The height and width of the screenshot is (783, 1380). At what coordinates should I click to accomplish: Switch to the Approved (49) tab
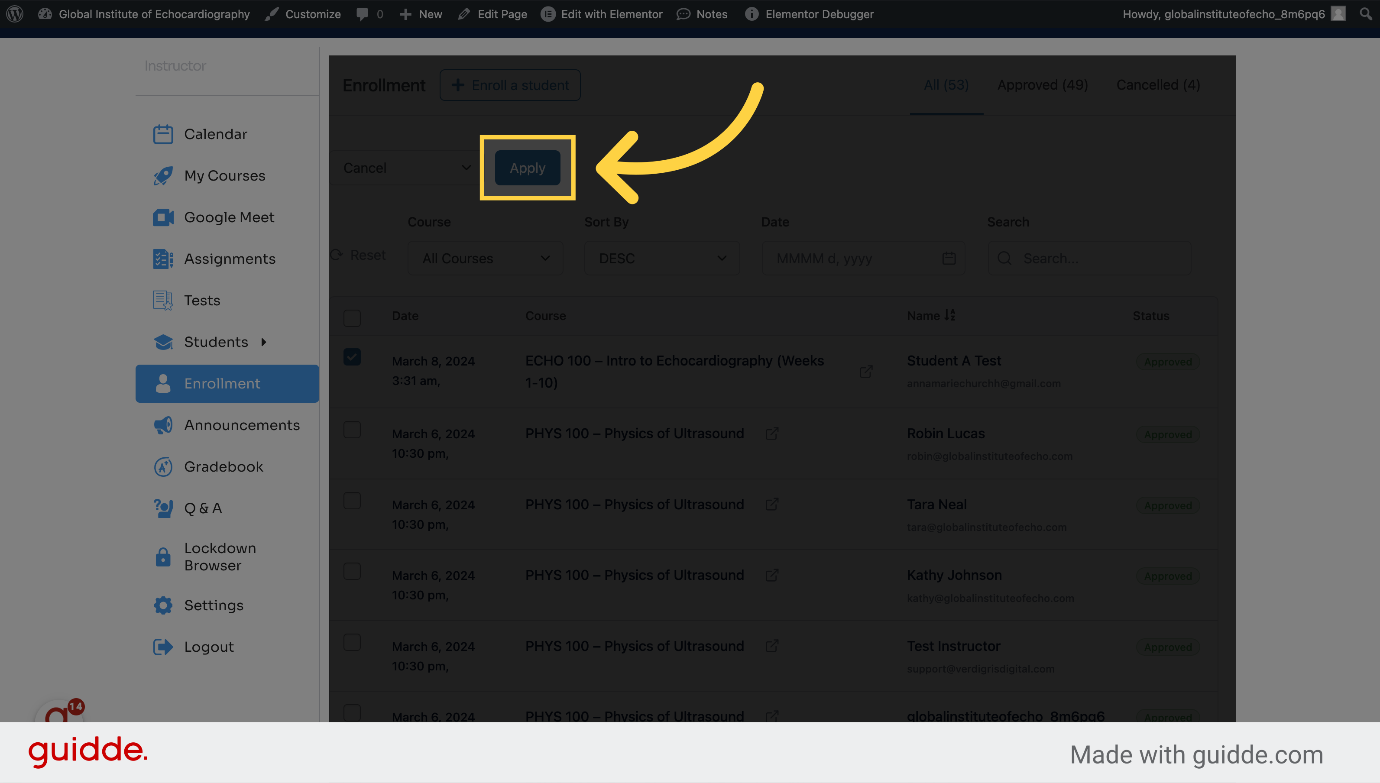tap(1042, 85)
